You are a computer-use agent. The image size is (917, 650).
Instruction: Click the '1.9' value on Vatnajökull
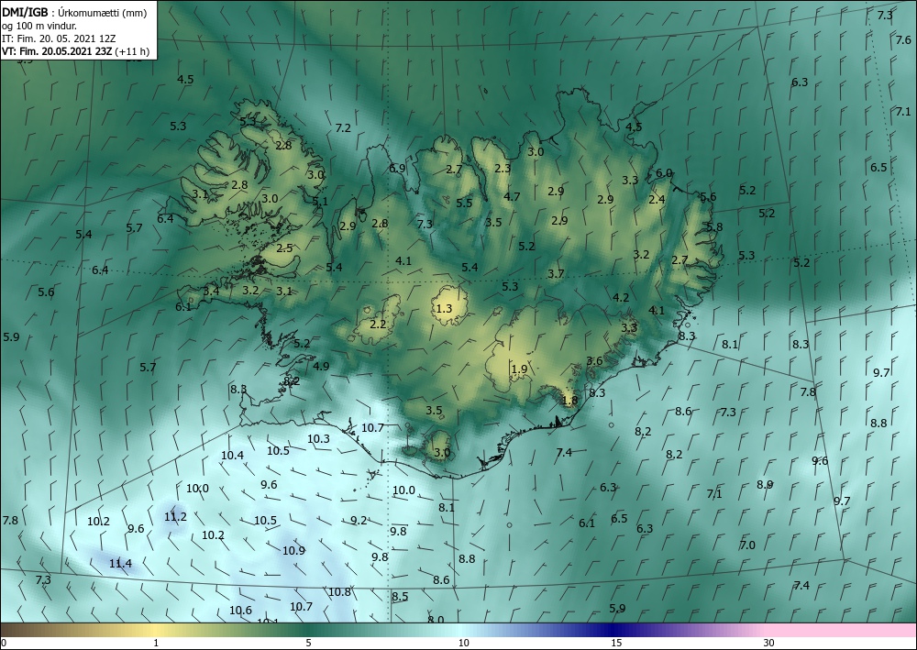click(519, 369)
